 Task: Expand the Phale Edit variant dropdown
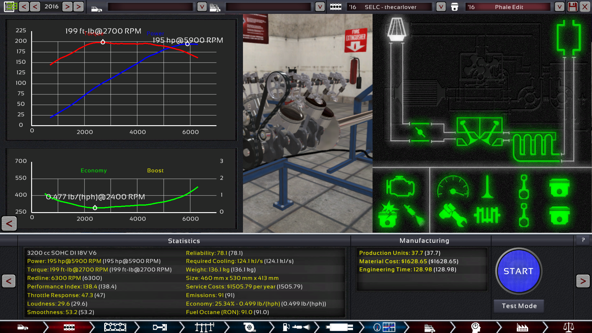tap(559, 7)
